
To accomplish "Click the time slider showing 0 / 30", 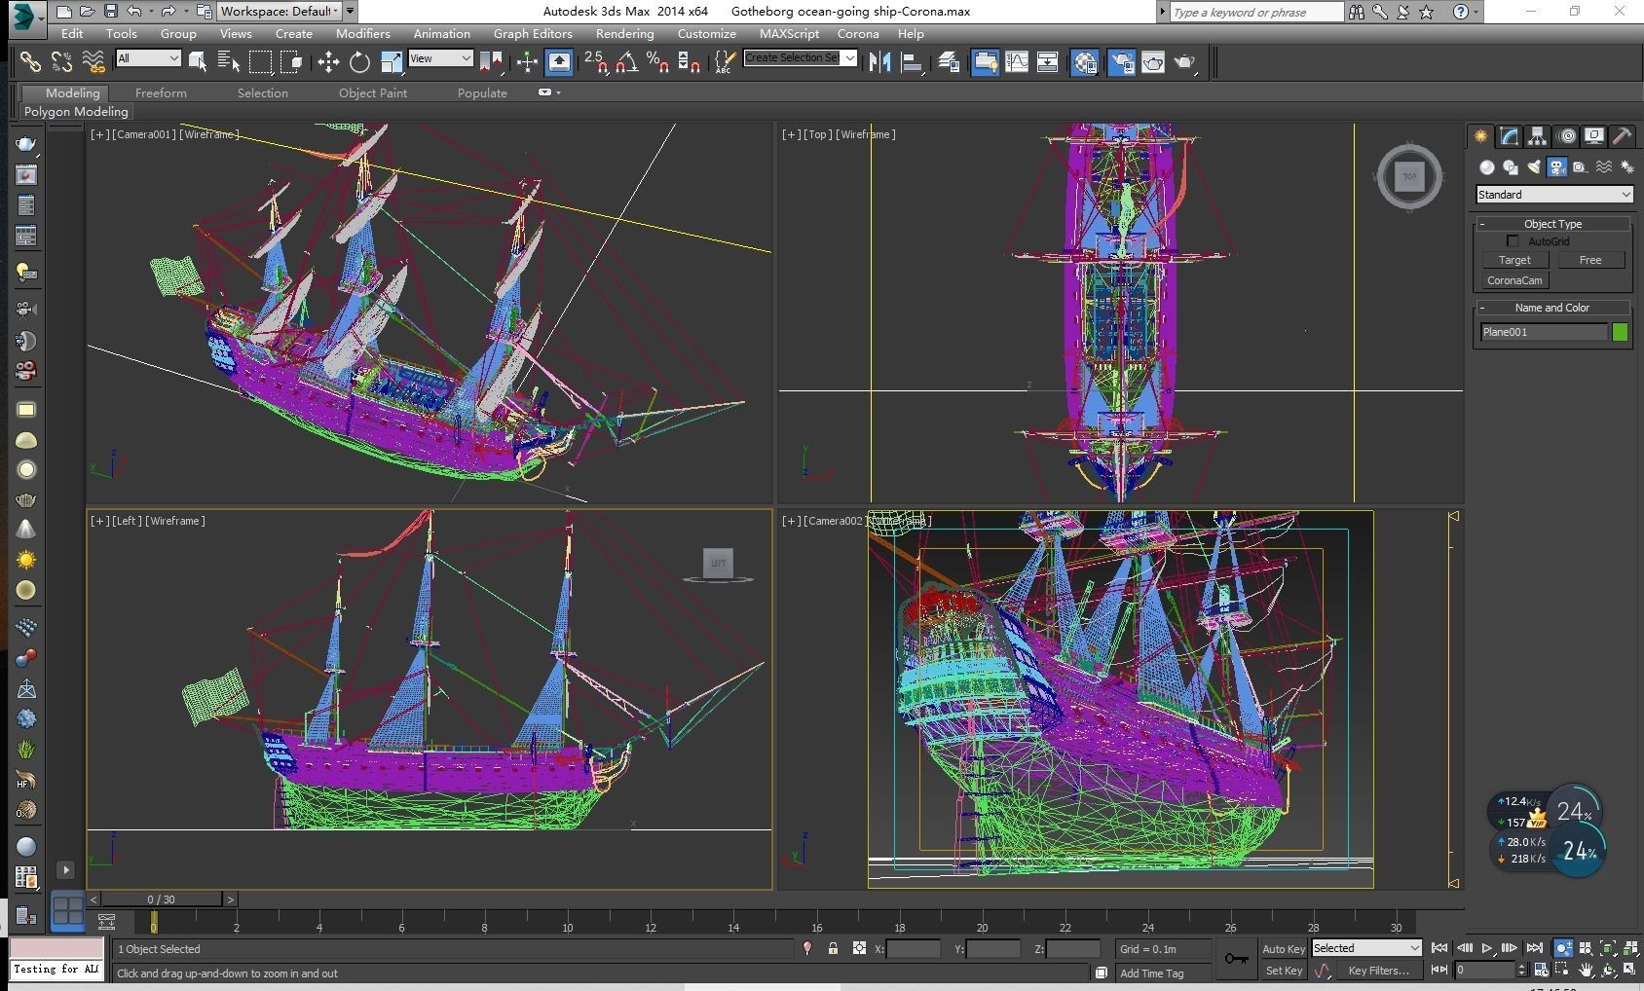I will point(162,899).
